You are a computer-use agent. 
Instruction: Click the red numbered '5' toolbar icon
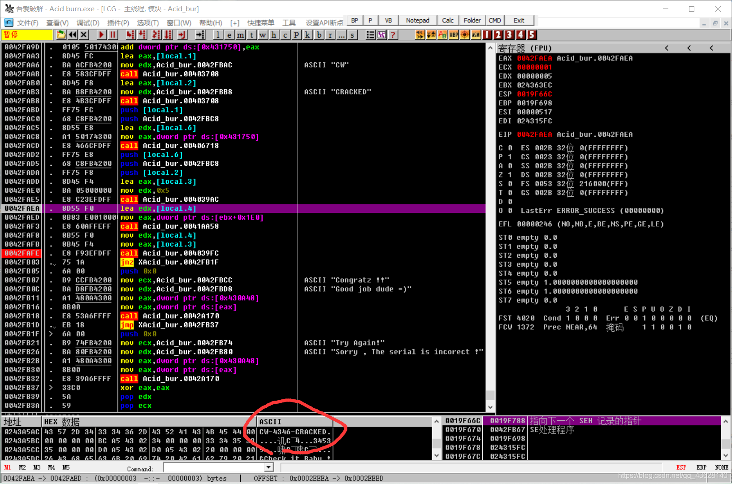coord(532,35)
